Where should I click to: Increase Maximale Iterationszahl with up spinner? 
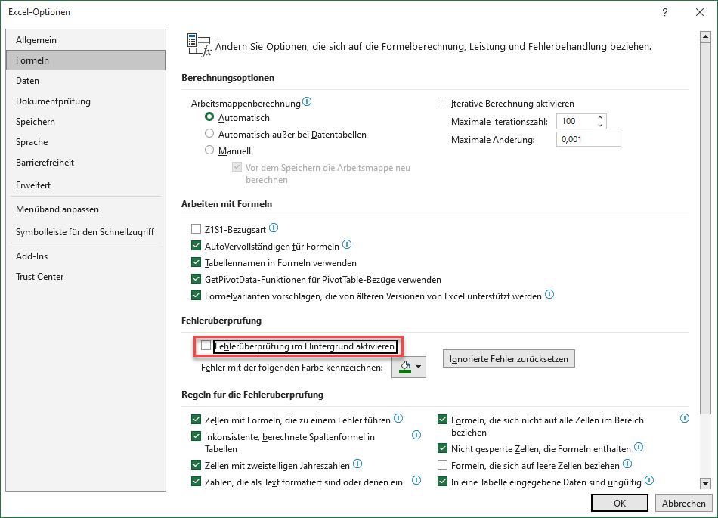pos(600,118)
